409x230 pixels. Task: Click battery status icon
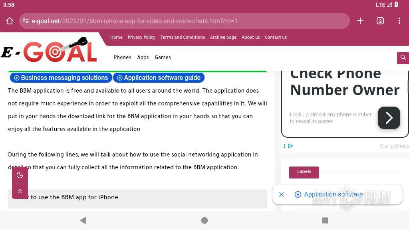point(396,4)
